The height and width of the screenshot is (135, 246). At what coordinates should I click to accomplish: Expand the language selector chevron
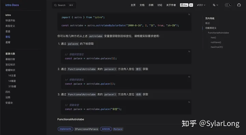click(217, 5)
